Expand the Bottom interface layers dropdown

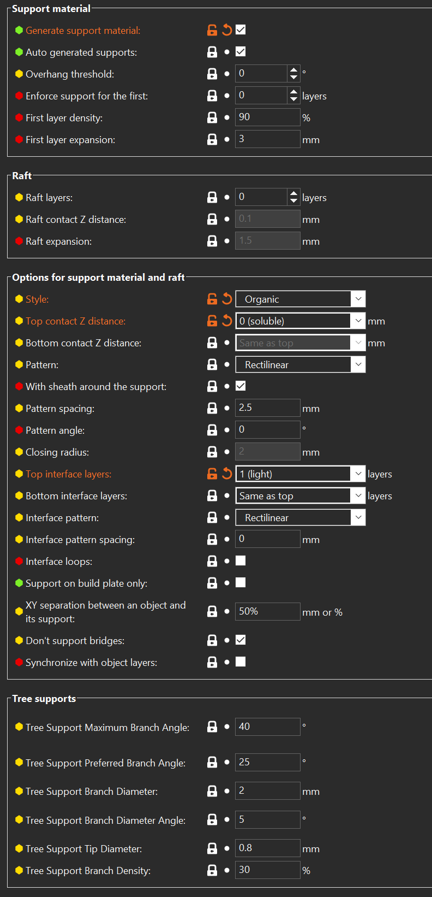358,495
